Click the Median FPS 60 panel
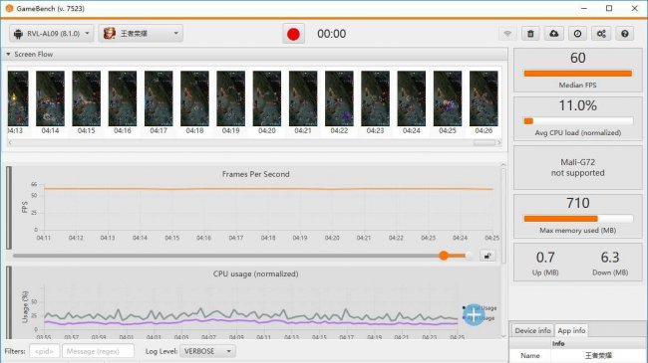Viewport: 648px width, 363px height. (578, 70)
